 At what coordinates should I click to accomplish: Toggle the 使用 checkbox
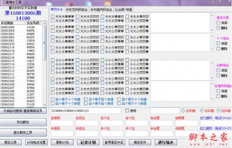pyautogui.click(x=127, y=111)
